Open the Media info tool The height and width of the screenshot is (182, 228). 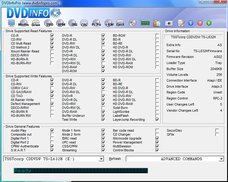click(24, 23)
